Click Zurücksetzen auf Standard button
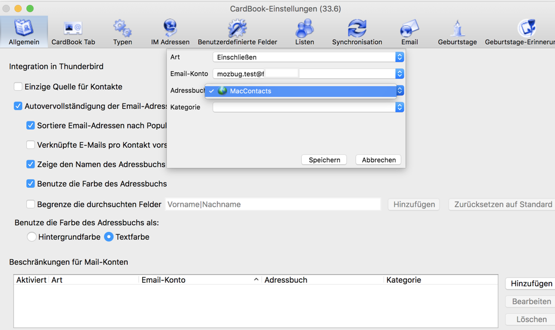Viewport: 555px width, 330px height. tap(503, 204)
